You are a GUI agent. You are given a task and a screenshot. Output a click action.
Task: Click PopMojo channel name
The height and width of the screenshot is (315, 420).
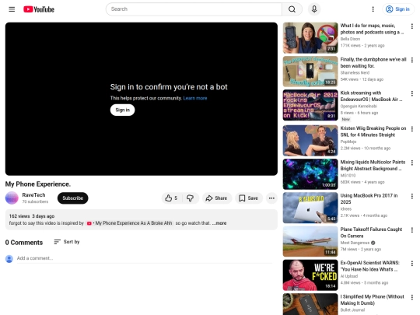pyautogui.click(x=348, y=142)
